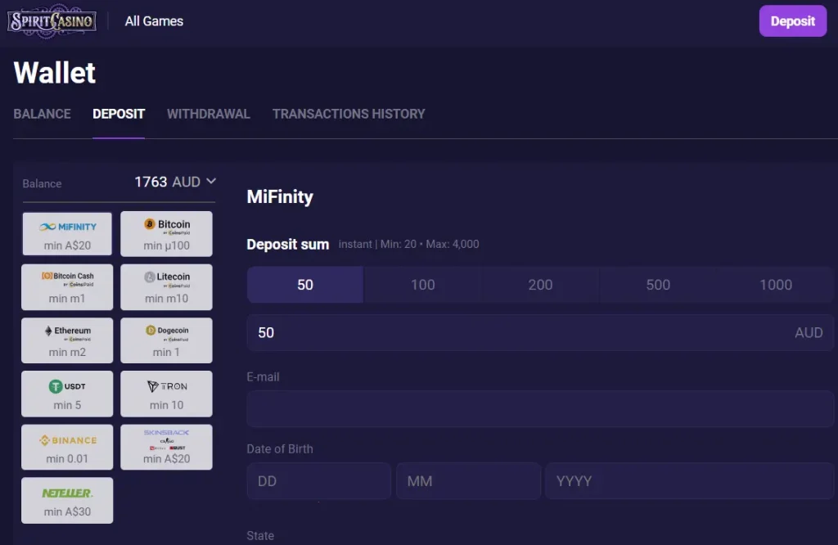
Task: Expand the 1763 AUD balance dropdown
Action: [175, 182]
